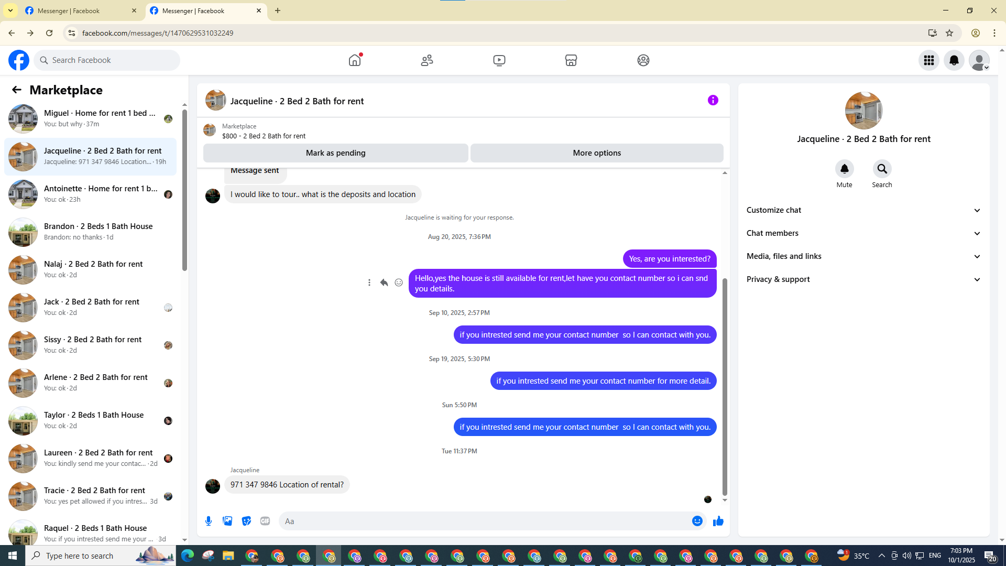Image resolution: width=1006 pixels, height=566 pixels.
Task: React to the 'Hello, yes the house' message
Action: tap(399, 282)
